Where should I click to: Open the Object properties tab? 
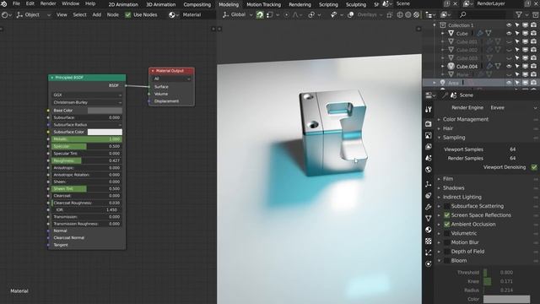(x=429, y=184)
